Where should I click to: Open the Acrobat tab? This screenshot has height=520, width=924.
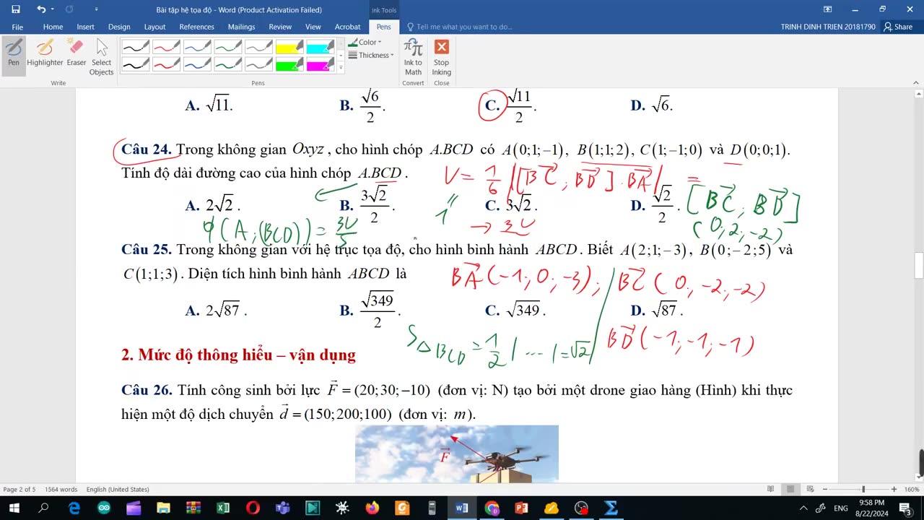[347, 27]
